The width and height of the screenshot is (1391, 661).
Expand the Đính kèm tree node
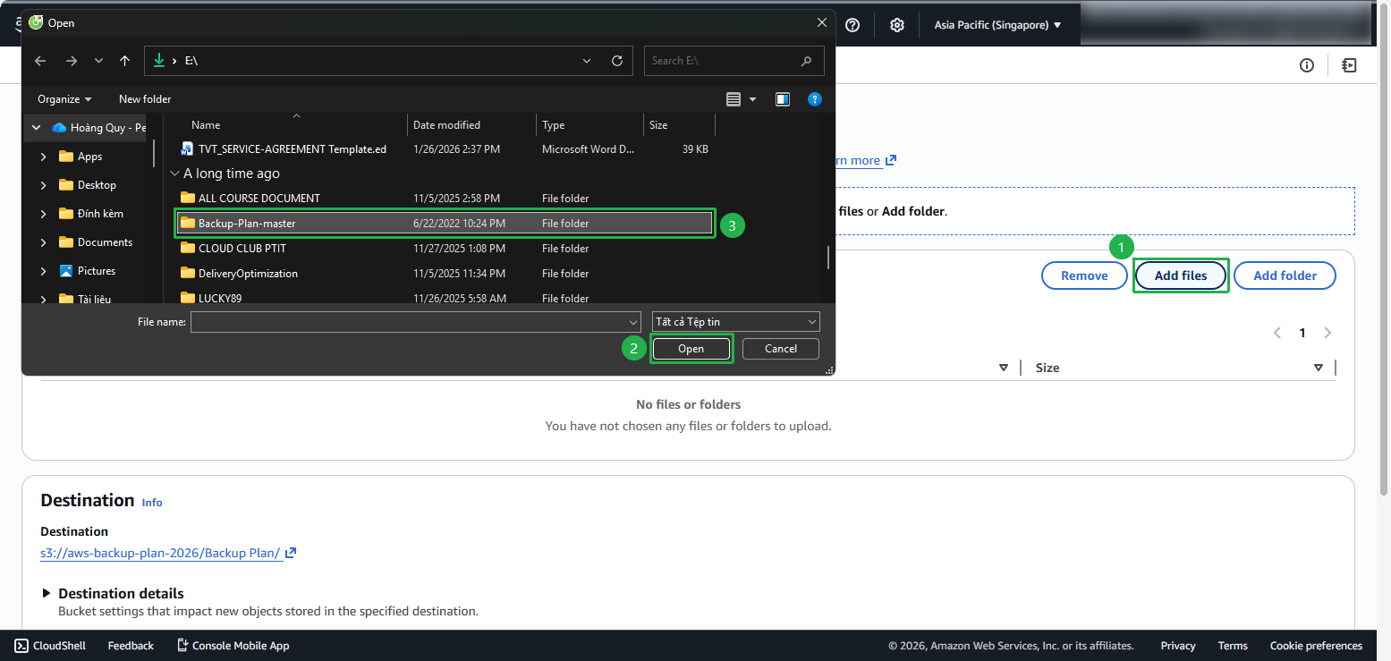[44, 214]
